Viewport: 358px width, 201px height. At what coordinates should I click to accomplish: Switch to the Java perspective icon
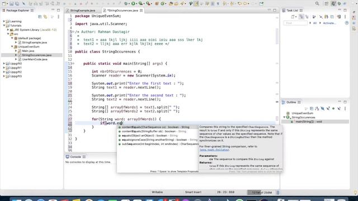[333, 3]
